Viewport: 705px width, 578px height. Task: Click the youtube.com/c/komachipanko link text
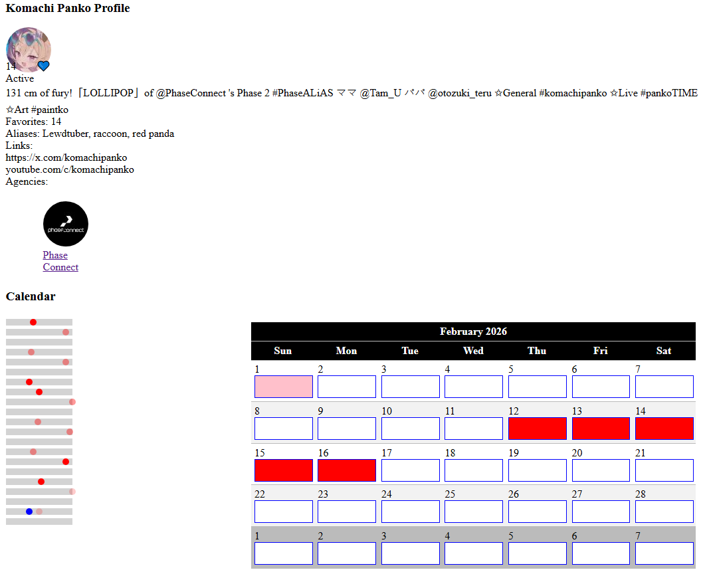tap(70, 170)
